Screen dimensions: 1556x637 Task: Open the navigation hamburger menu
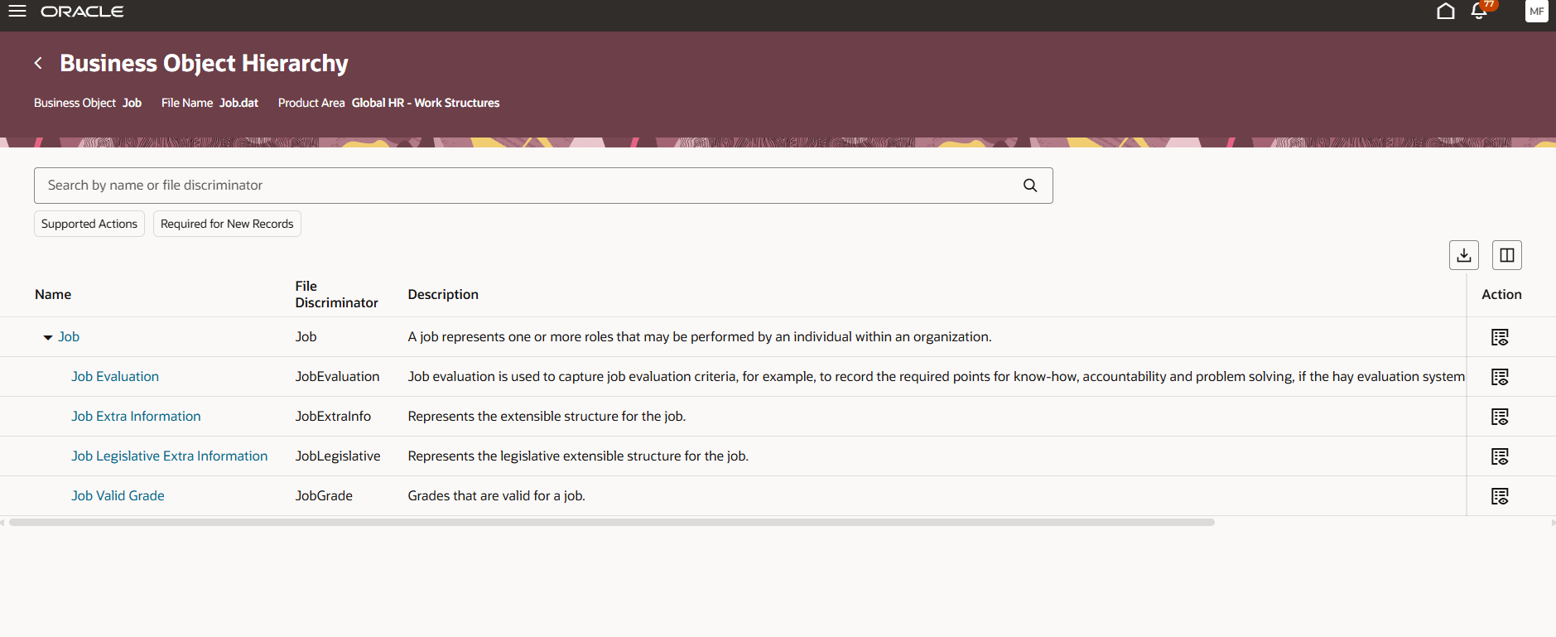[x=17, y=11]
